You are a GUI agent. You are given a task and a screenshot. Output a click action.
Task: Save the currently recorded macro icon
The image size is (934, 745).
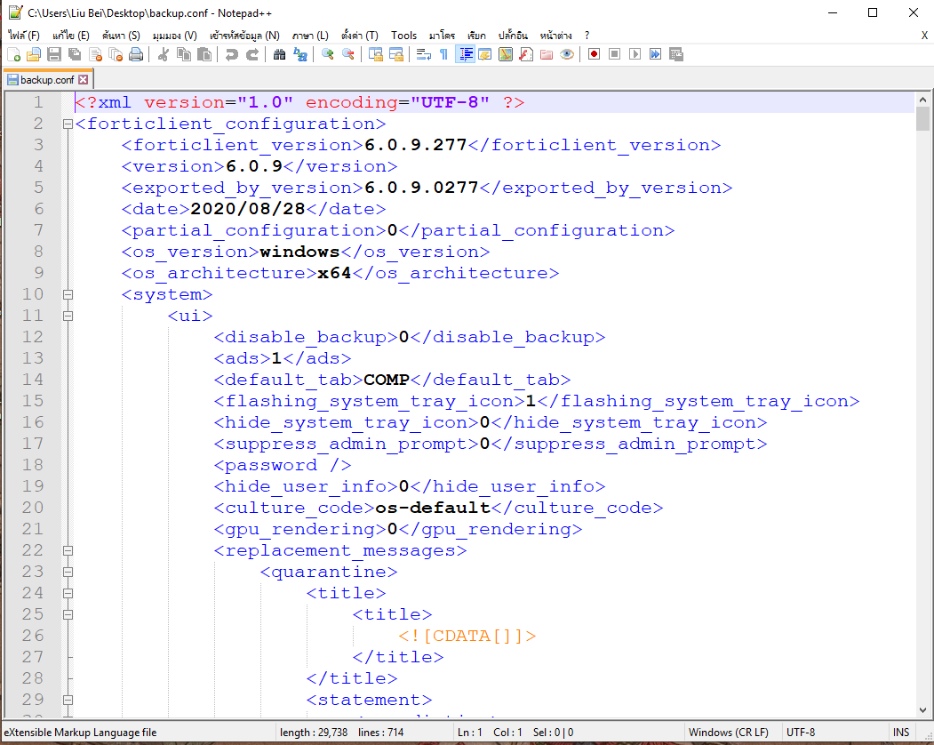pos(676,55)
